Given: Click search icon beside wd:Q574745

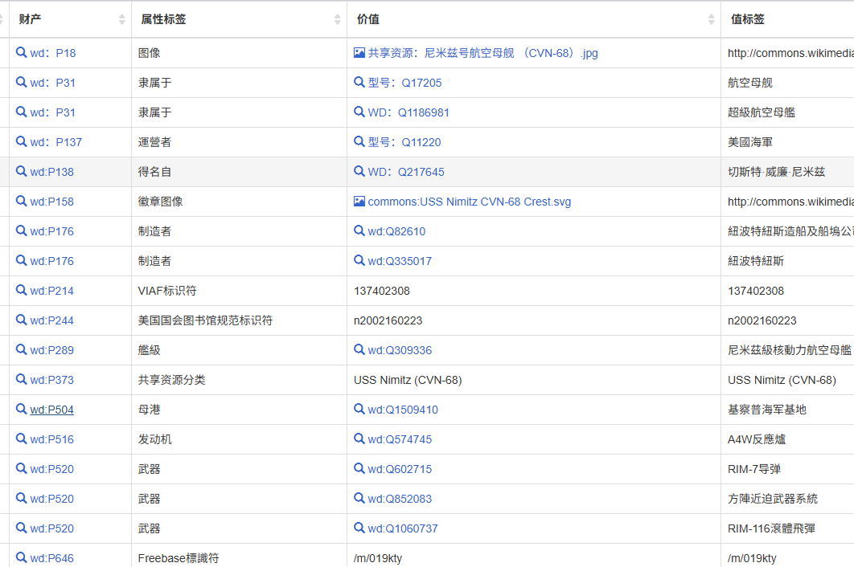Looking at the screenshot, I should [x=359, y=439].
